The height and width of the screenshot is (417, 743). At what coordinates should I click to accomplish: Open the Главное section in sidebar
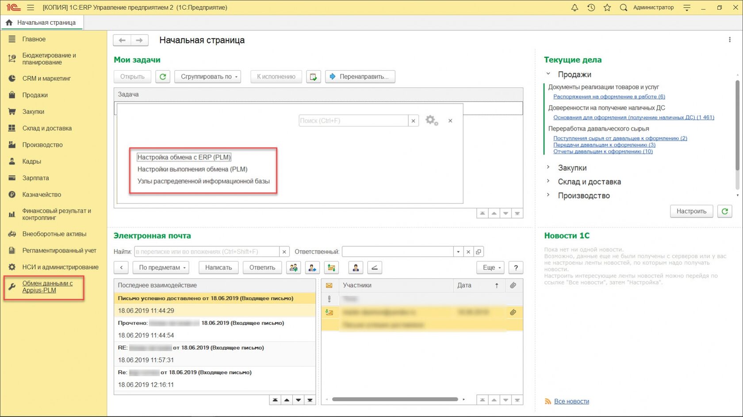click(34, 39)
